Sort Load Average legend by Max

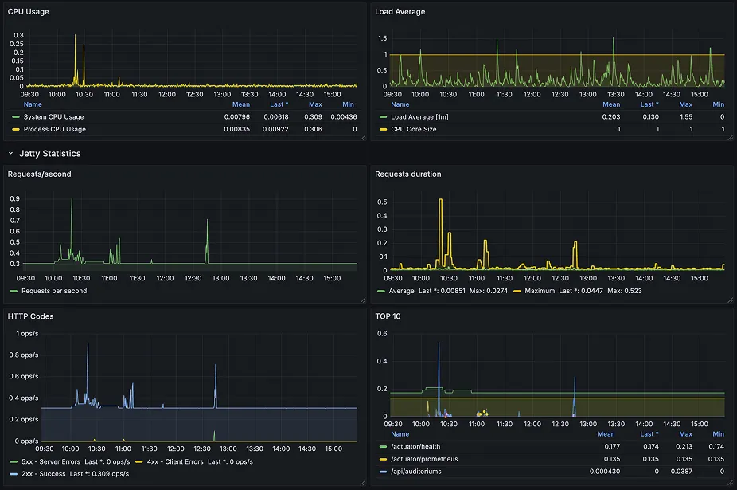(x=685, y=104)
